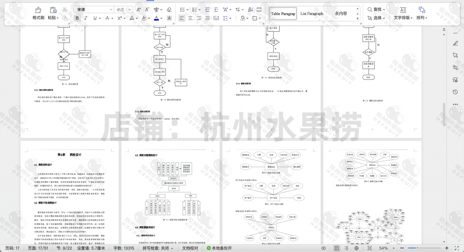Increase font size with A+ icon

tap(139, 10)
